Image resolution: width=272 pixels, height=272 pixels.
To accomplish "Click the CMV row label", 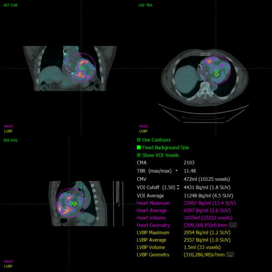I will pos(141,179).
